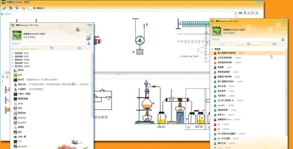Screen dimensions: 293x149
Task: Click the blue folder file-transfer toolbar icon
Action: pyautogui.click(x=4, y=8)
